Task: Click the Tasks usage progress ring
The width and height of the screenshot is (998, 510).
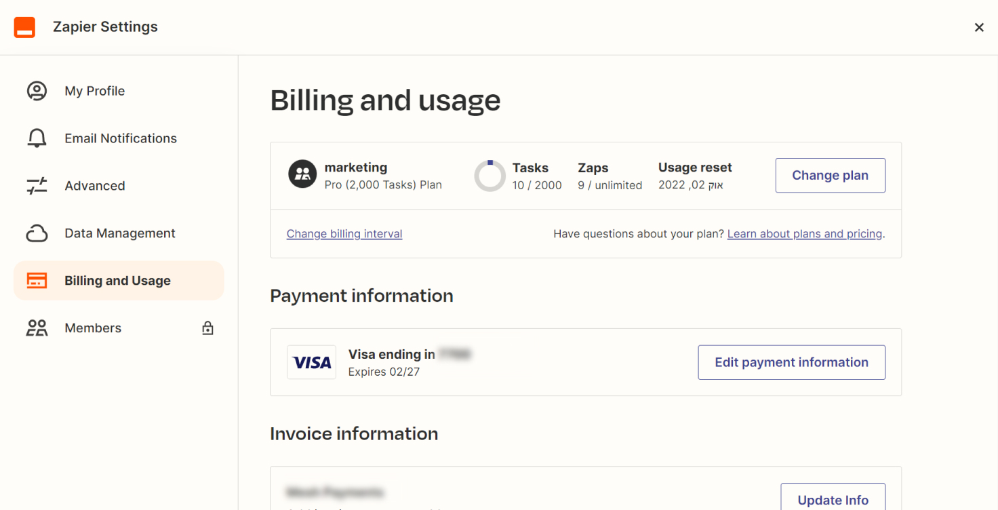Action: point(490,176)
